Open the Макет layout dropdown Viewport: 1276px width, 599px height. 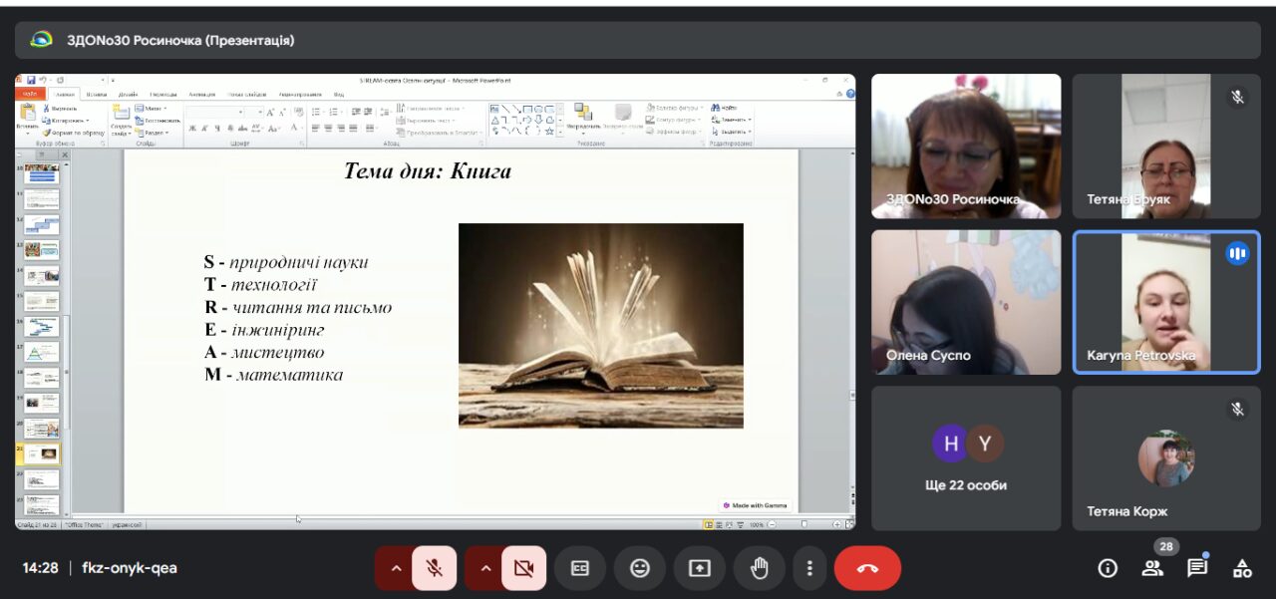(151, 109)
